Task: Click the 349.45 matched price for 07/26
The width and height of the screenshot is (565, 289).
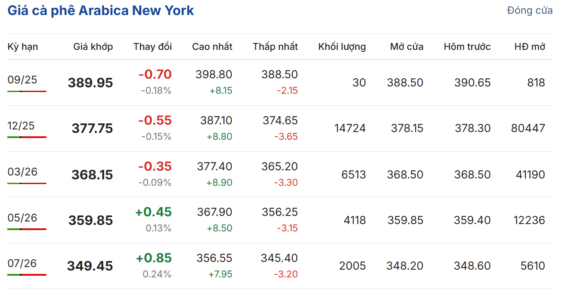Action: tap(90, 266)
